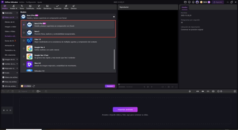Open Mis creaciones
The width and height of the screenshot is (238, 130).
pyautogui.click(x=10, y=55)
